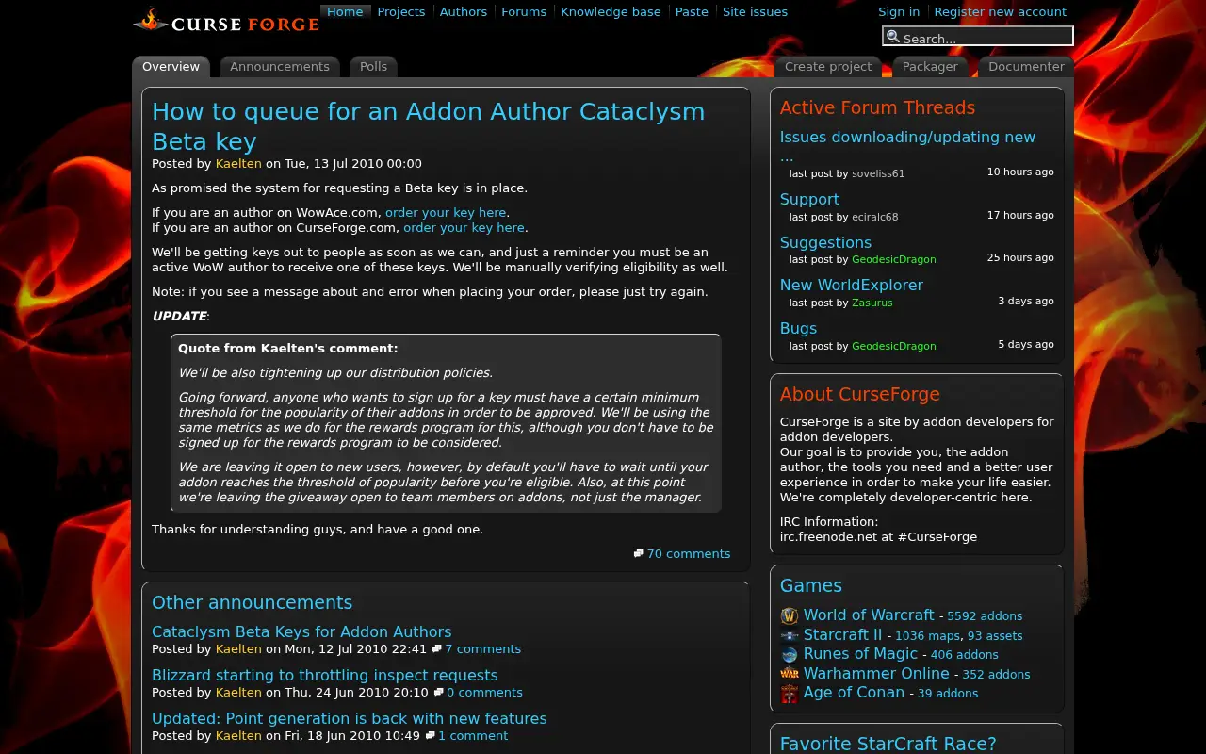The height and width of the screenshot is (754, 1206).
Task: Switch to the Overview tab
Action: pyautogui.click(x=171, y=67)
